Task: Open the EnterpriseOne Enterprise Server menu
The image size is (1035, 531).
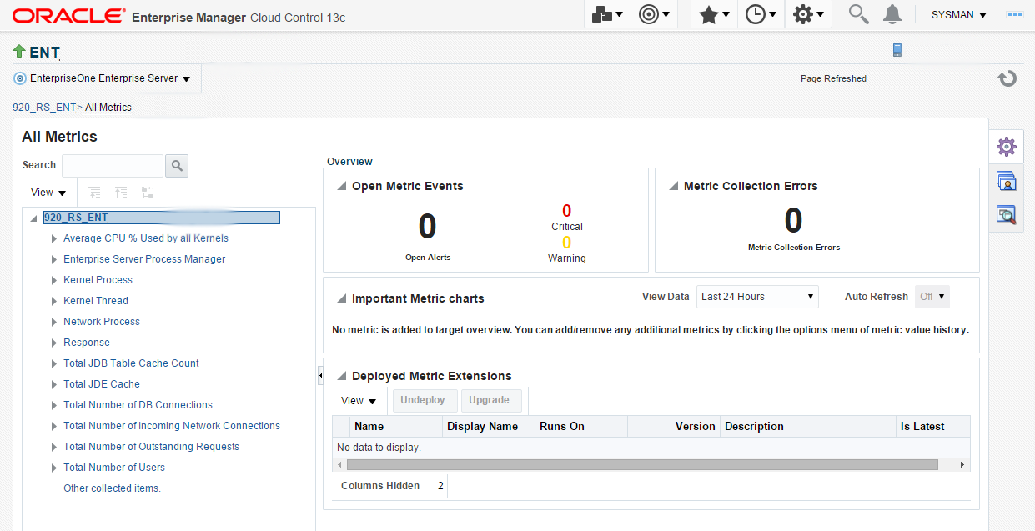Action: click(103, 78)
